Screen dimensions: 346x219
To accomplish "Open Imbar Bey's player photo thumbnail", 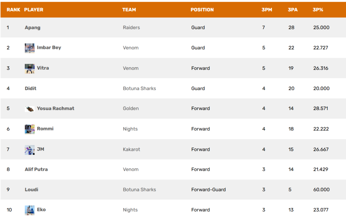I will 30,48.
